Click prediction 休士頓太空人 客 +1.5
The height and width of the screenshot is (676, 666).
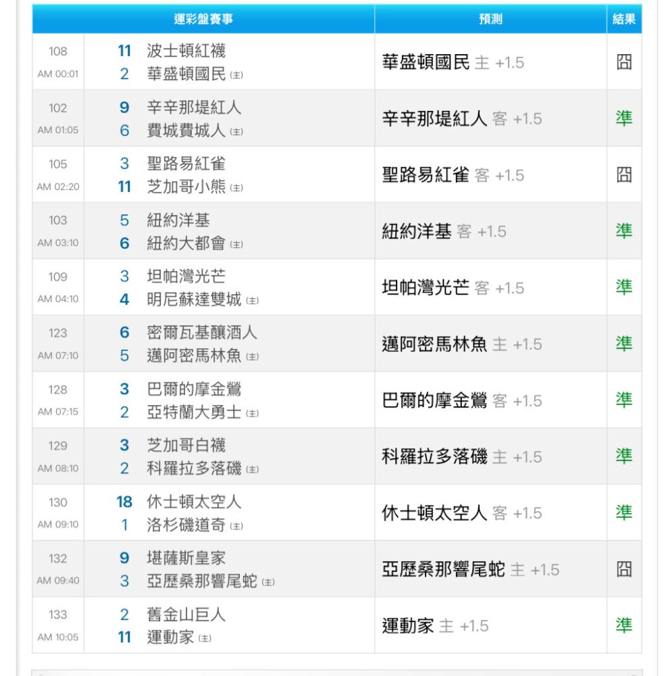[462, 513]
